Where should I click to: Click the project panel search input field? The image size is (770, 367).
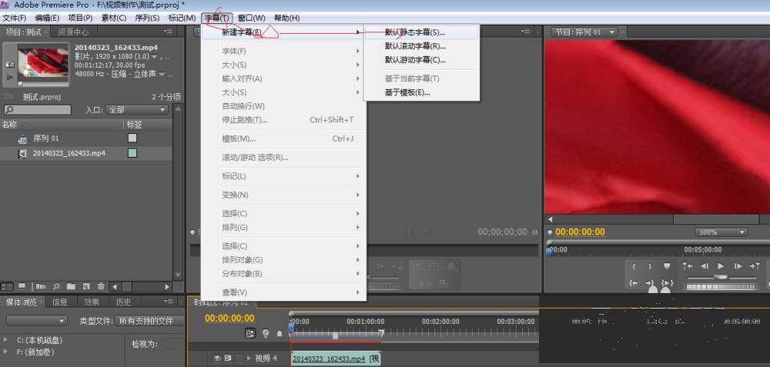coord(37,110)
